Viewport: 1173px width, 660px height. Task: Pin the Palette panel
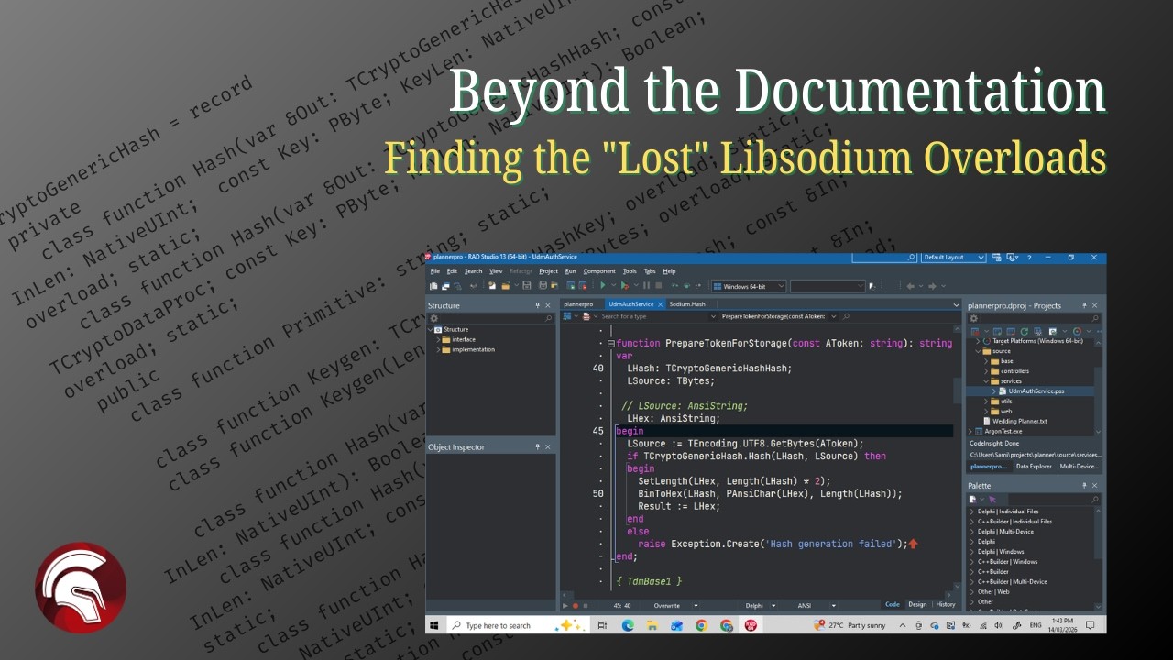(x=1084, y=486)
